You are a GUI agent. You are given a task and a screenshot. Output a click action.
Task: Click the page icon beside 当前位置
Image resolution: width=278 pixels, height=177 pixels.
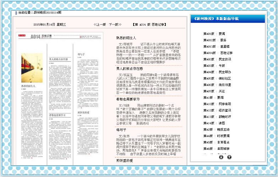(16, 13)
